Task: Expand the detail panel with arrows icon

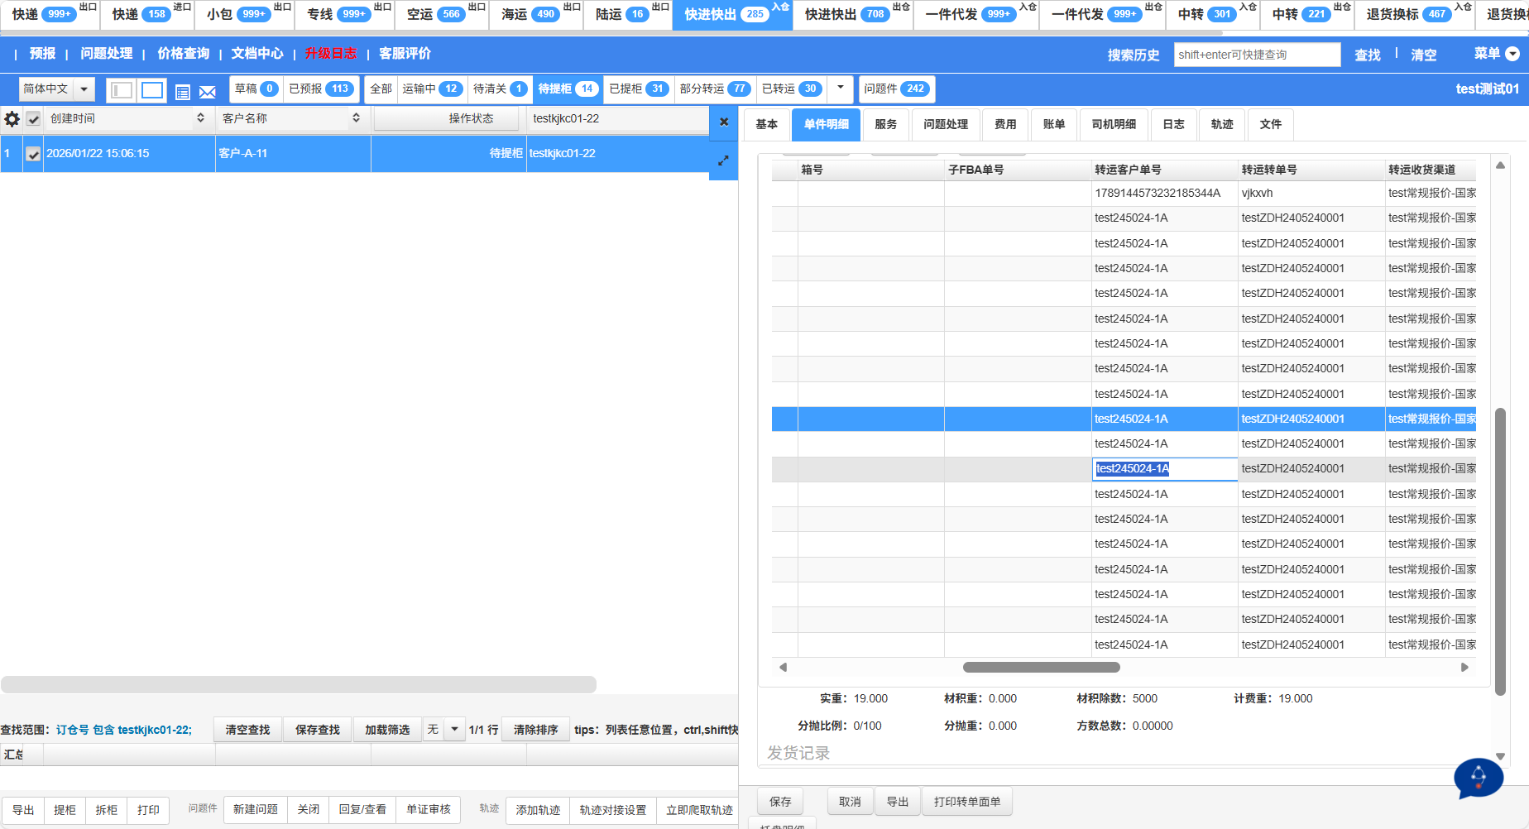Action: click(723, 161)
